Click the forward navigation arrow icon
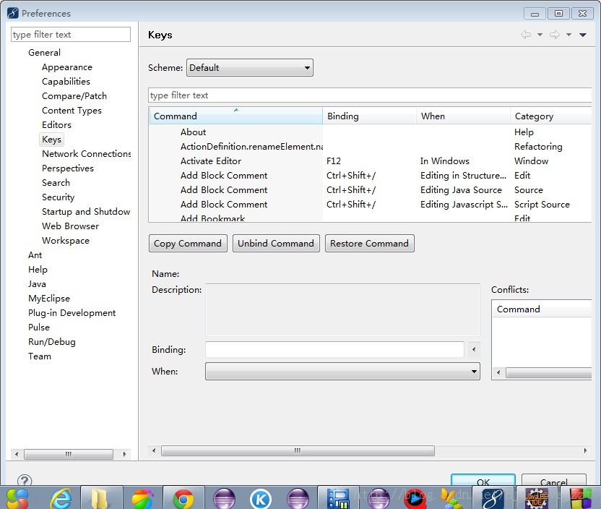Image resolution: width=601 pixels, height=509 pixels. tap(554, 35)
